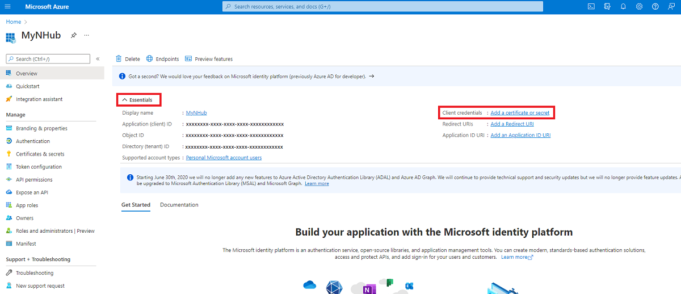
Task: Click the MyNHub app registration icon
Action: (x=11, y=37)
